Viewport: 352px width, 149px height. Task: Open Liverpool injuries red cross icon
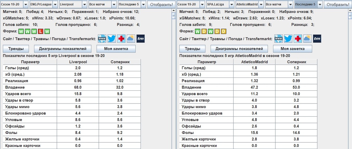121,39
